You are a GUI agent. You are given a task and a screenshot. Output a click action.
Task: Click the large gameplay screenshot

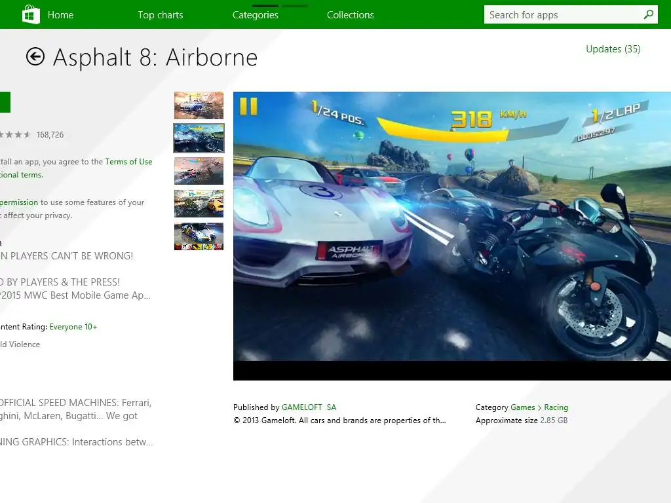(452, 236)
